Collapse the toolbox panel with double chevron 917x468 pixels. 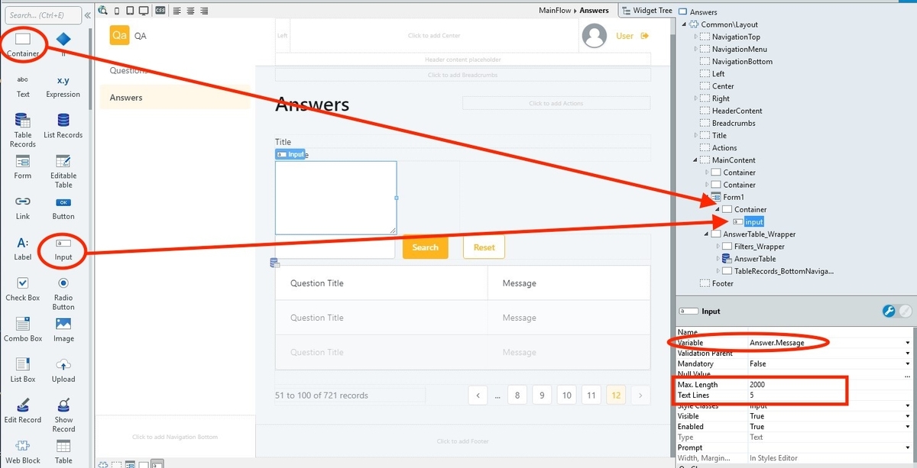[x=88, y=15]
